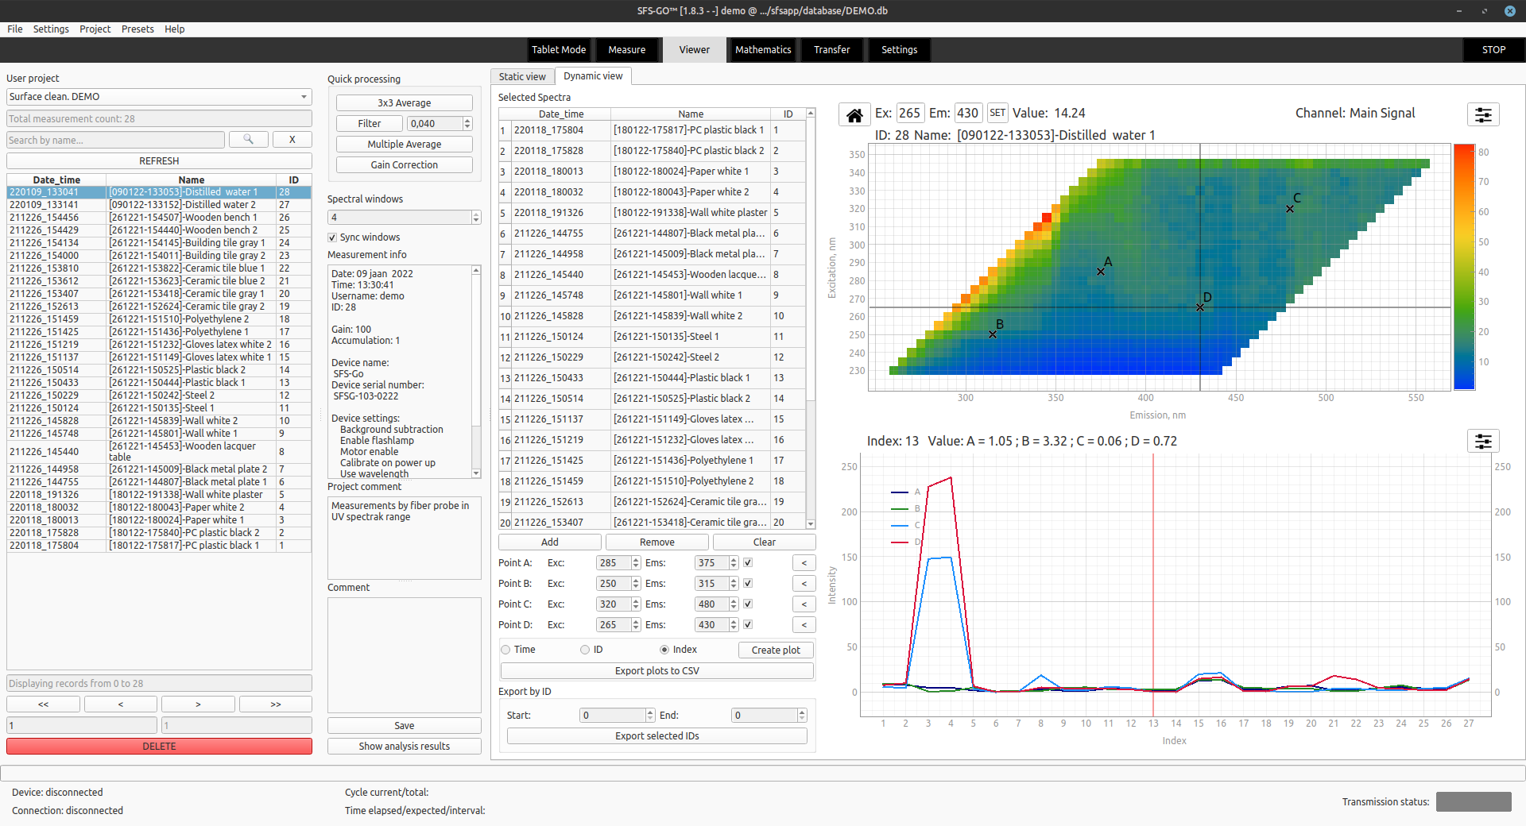This screenshot has height=826, width=1526.
Task: Increase the Filter value stepper
Action: pyautogui.click(x=467, y=121)
